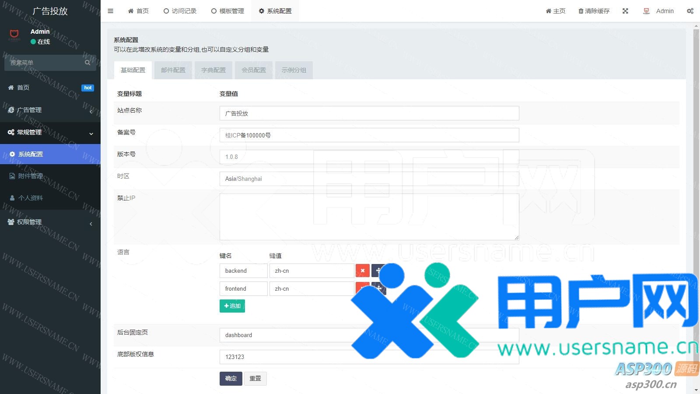The height and width of the screenshot is (394, 700).
Task: Delete the backend language row
Action: tap(363, 271)
